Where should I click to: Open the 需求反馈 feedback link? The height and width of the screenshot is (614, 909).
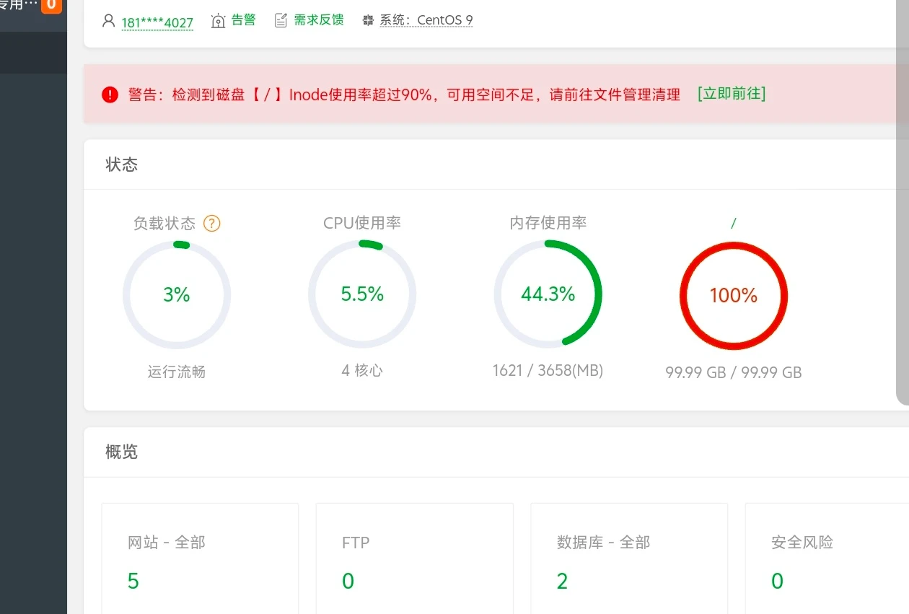coord(318,20)
